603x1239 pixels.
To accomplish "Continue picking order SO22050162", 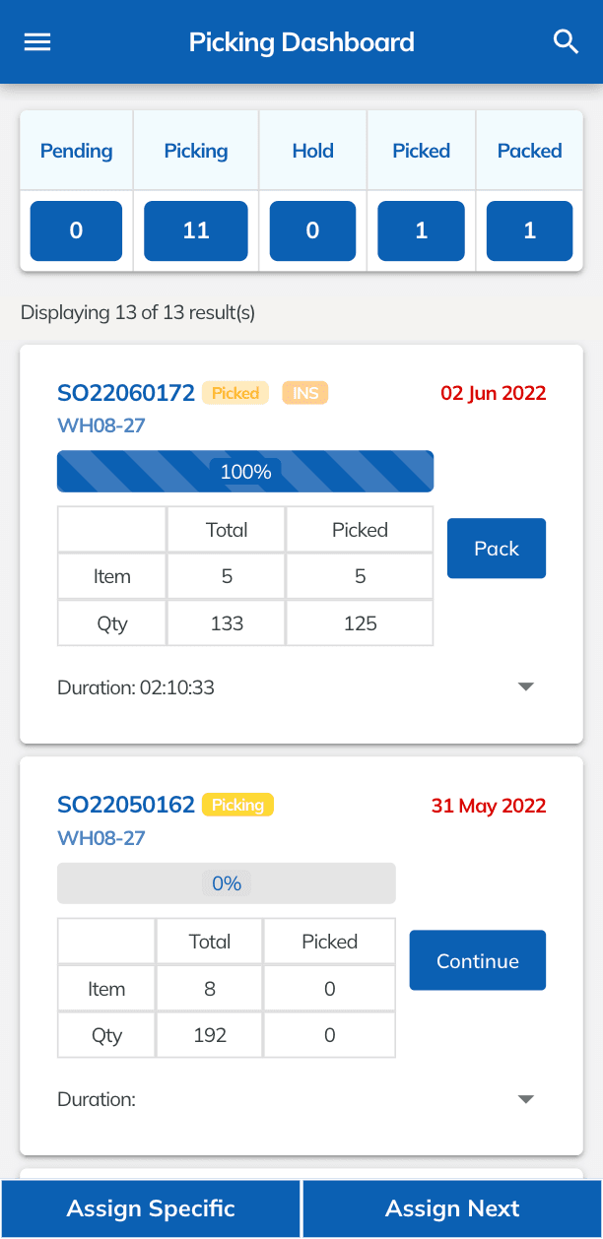I will click(478, 960).
